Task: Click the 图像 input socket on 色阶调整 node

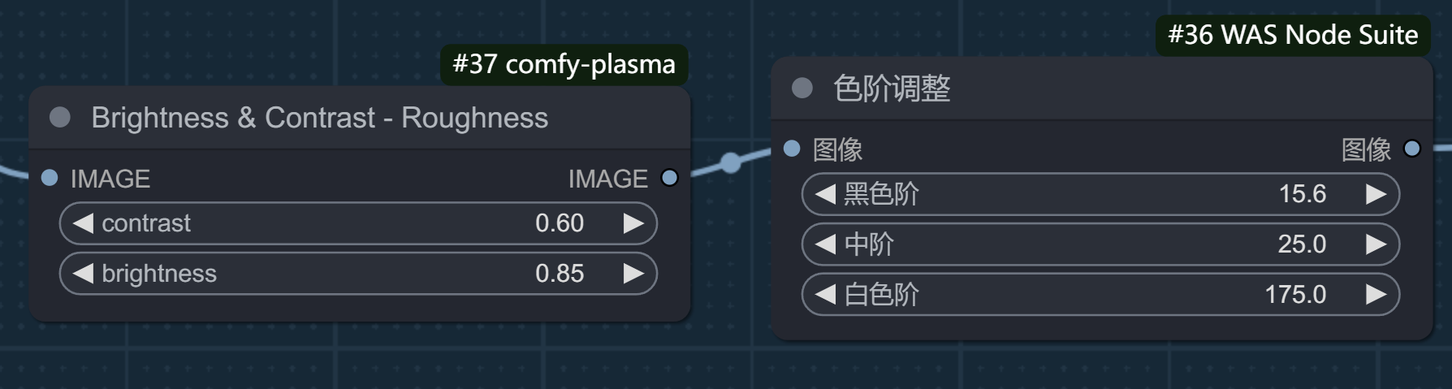Action: pos(792,149)
